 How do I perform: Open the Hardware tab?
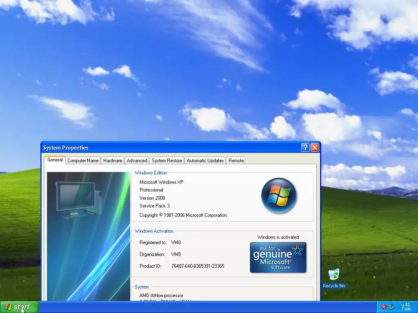coord(113,161)
